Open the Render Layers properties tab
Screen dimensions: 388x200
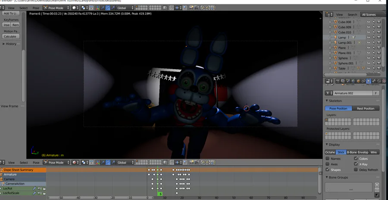click(343, 81)
